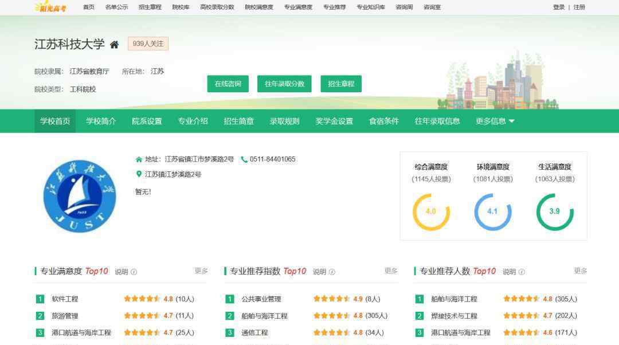
Task: Open the 阳光高考 site logo
Action: [x=50, y=7]
